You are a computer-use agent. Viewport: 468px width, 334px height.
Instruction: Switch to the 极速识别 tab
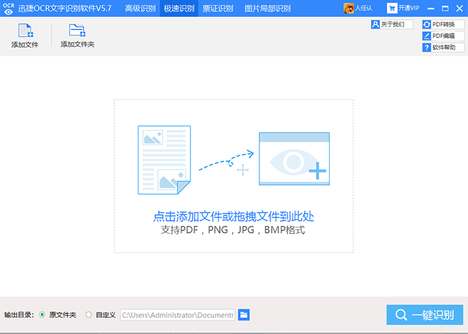coord(179,8)
